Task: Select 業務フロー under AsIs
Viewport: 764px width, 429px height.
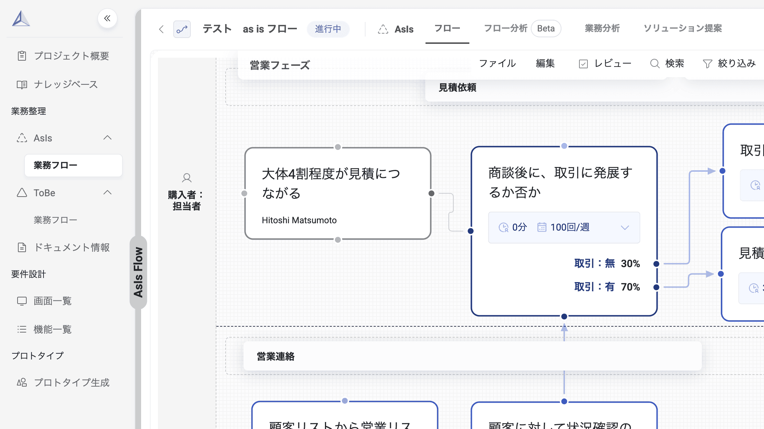Action: (x=55, y=165)
